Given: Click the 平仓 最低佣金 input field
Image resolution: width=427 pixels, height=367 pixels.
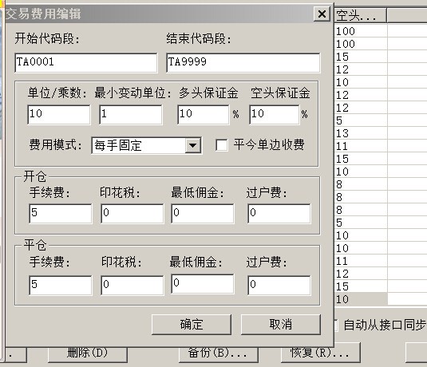Looking at the screenshot, I should (x=203, y=284).
